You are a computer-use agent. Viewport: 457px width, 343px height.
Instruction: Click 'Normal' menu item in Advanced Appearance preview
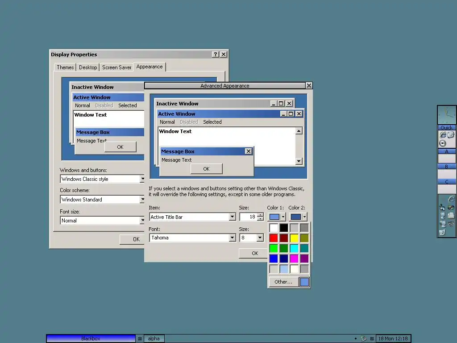167,122
